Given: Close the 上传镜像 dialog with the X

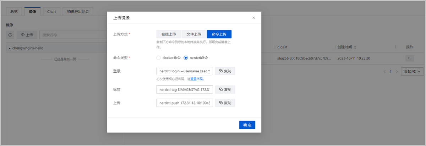Looking at the screenshot, I should click(x=253, y=18).
